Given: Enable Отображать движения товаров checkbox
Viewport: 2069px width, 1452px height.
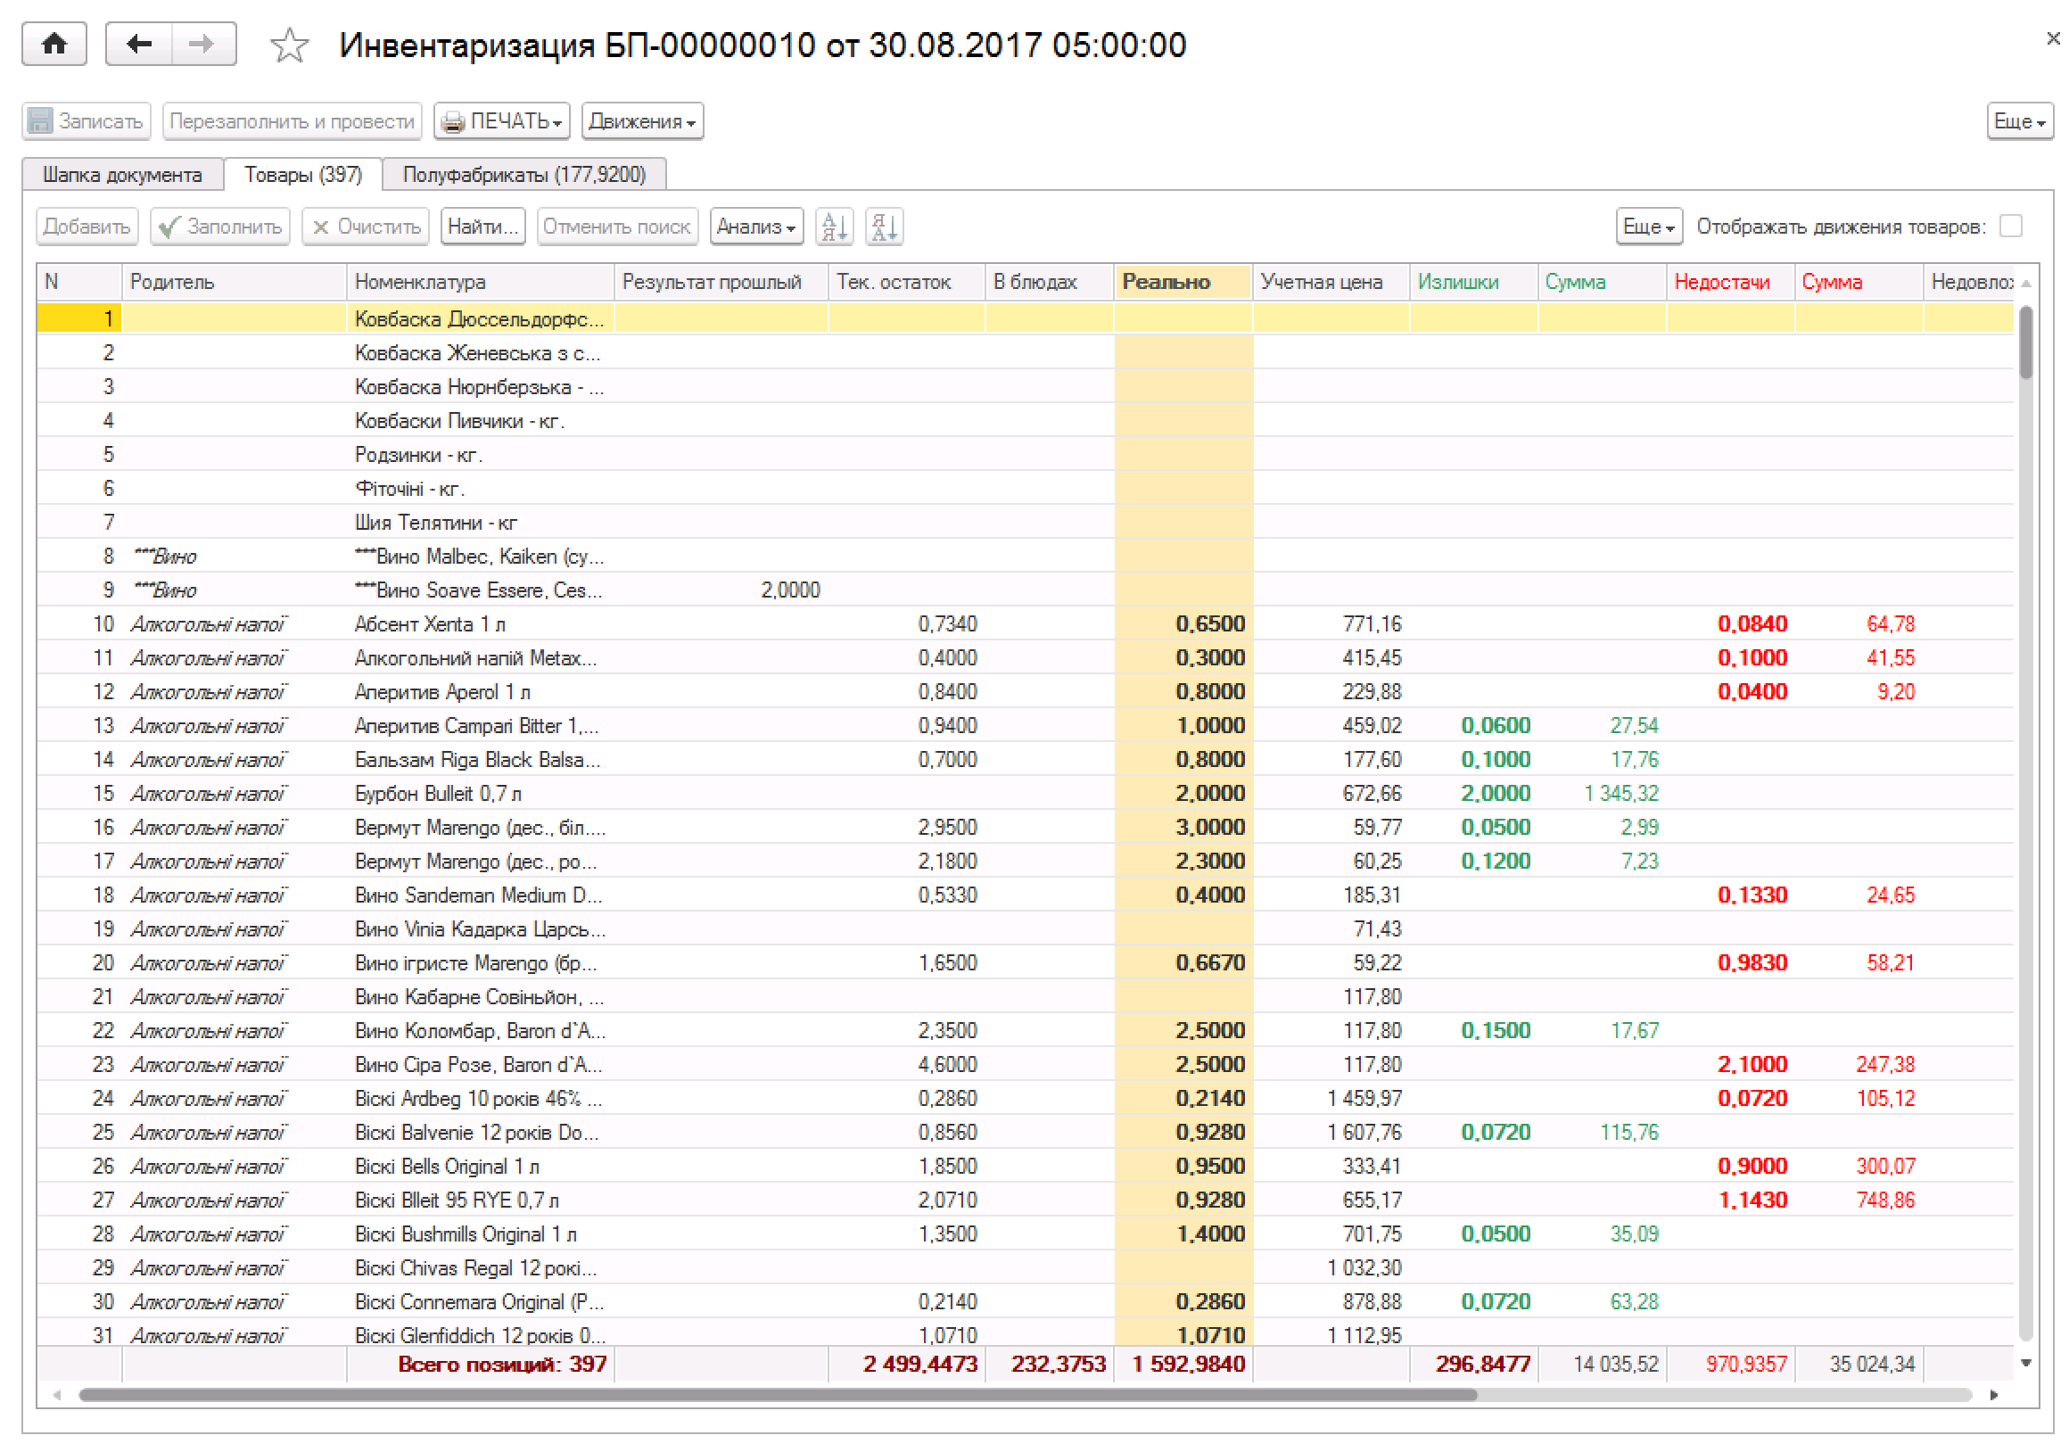Looking at the screenshot, I should click(2010, 227).
